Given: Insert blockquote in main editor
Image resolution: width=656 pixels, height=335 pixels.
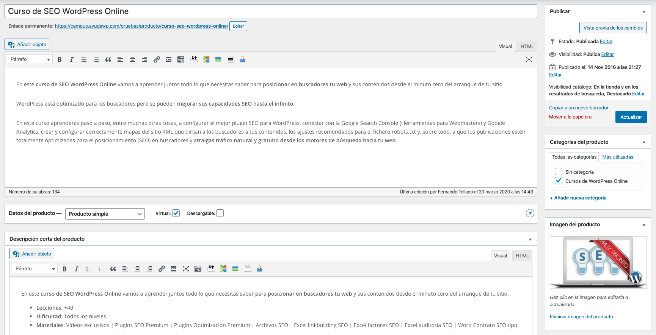Looking at the screenshot, I should pos(108,59).
